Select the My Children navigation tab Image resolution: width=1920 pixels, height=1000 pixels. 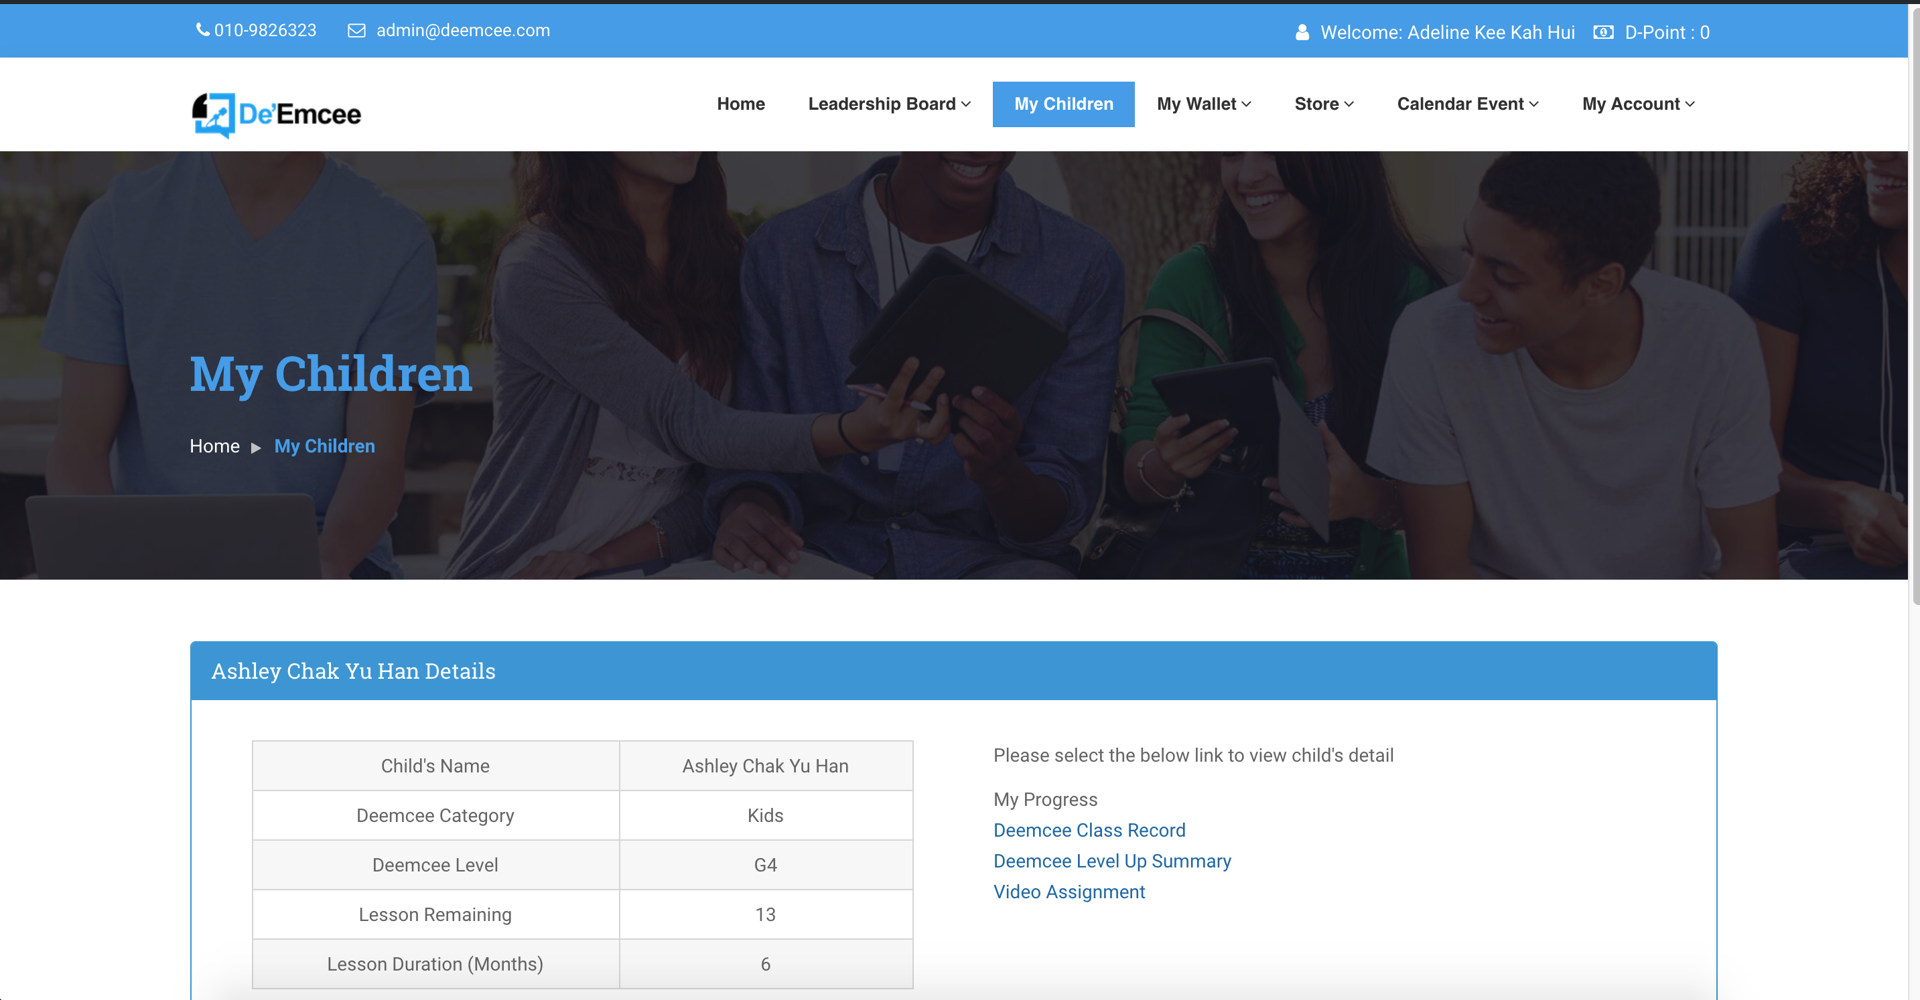pos(1063,104)
